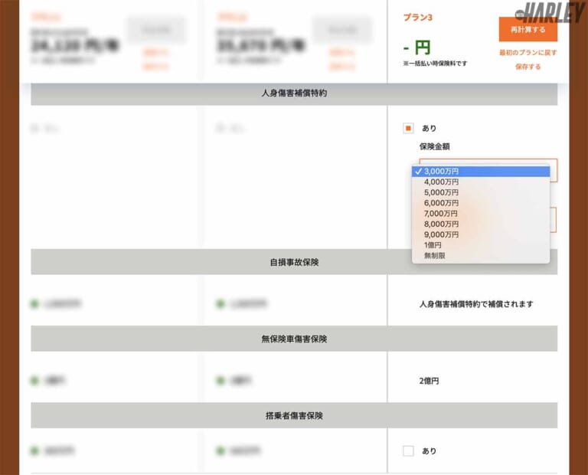The image size is (588, 475).
Task: Click the green dot in Plan 2 搭乗者傷害保険 row
Action: pyautogui.click(x=220, y=451)
